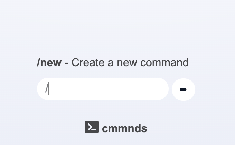The width and height of the screenshot is (235, 145).
Task: Click the 'Create a new command' description
Action: tap(130, 63)
